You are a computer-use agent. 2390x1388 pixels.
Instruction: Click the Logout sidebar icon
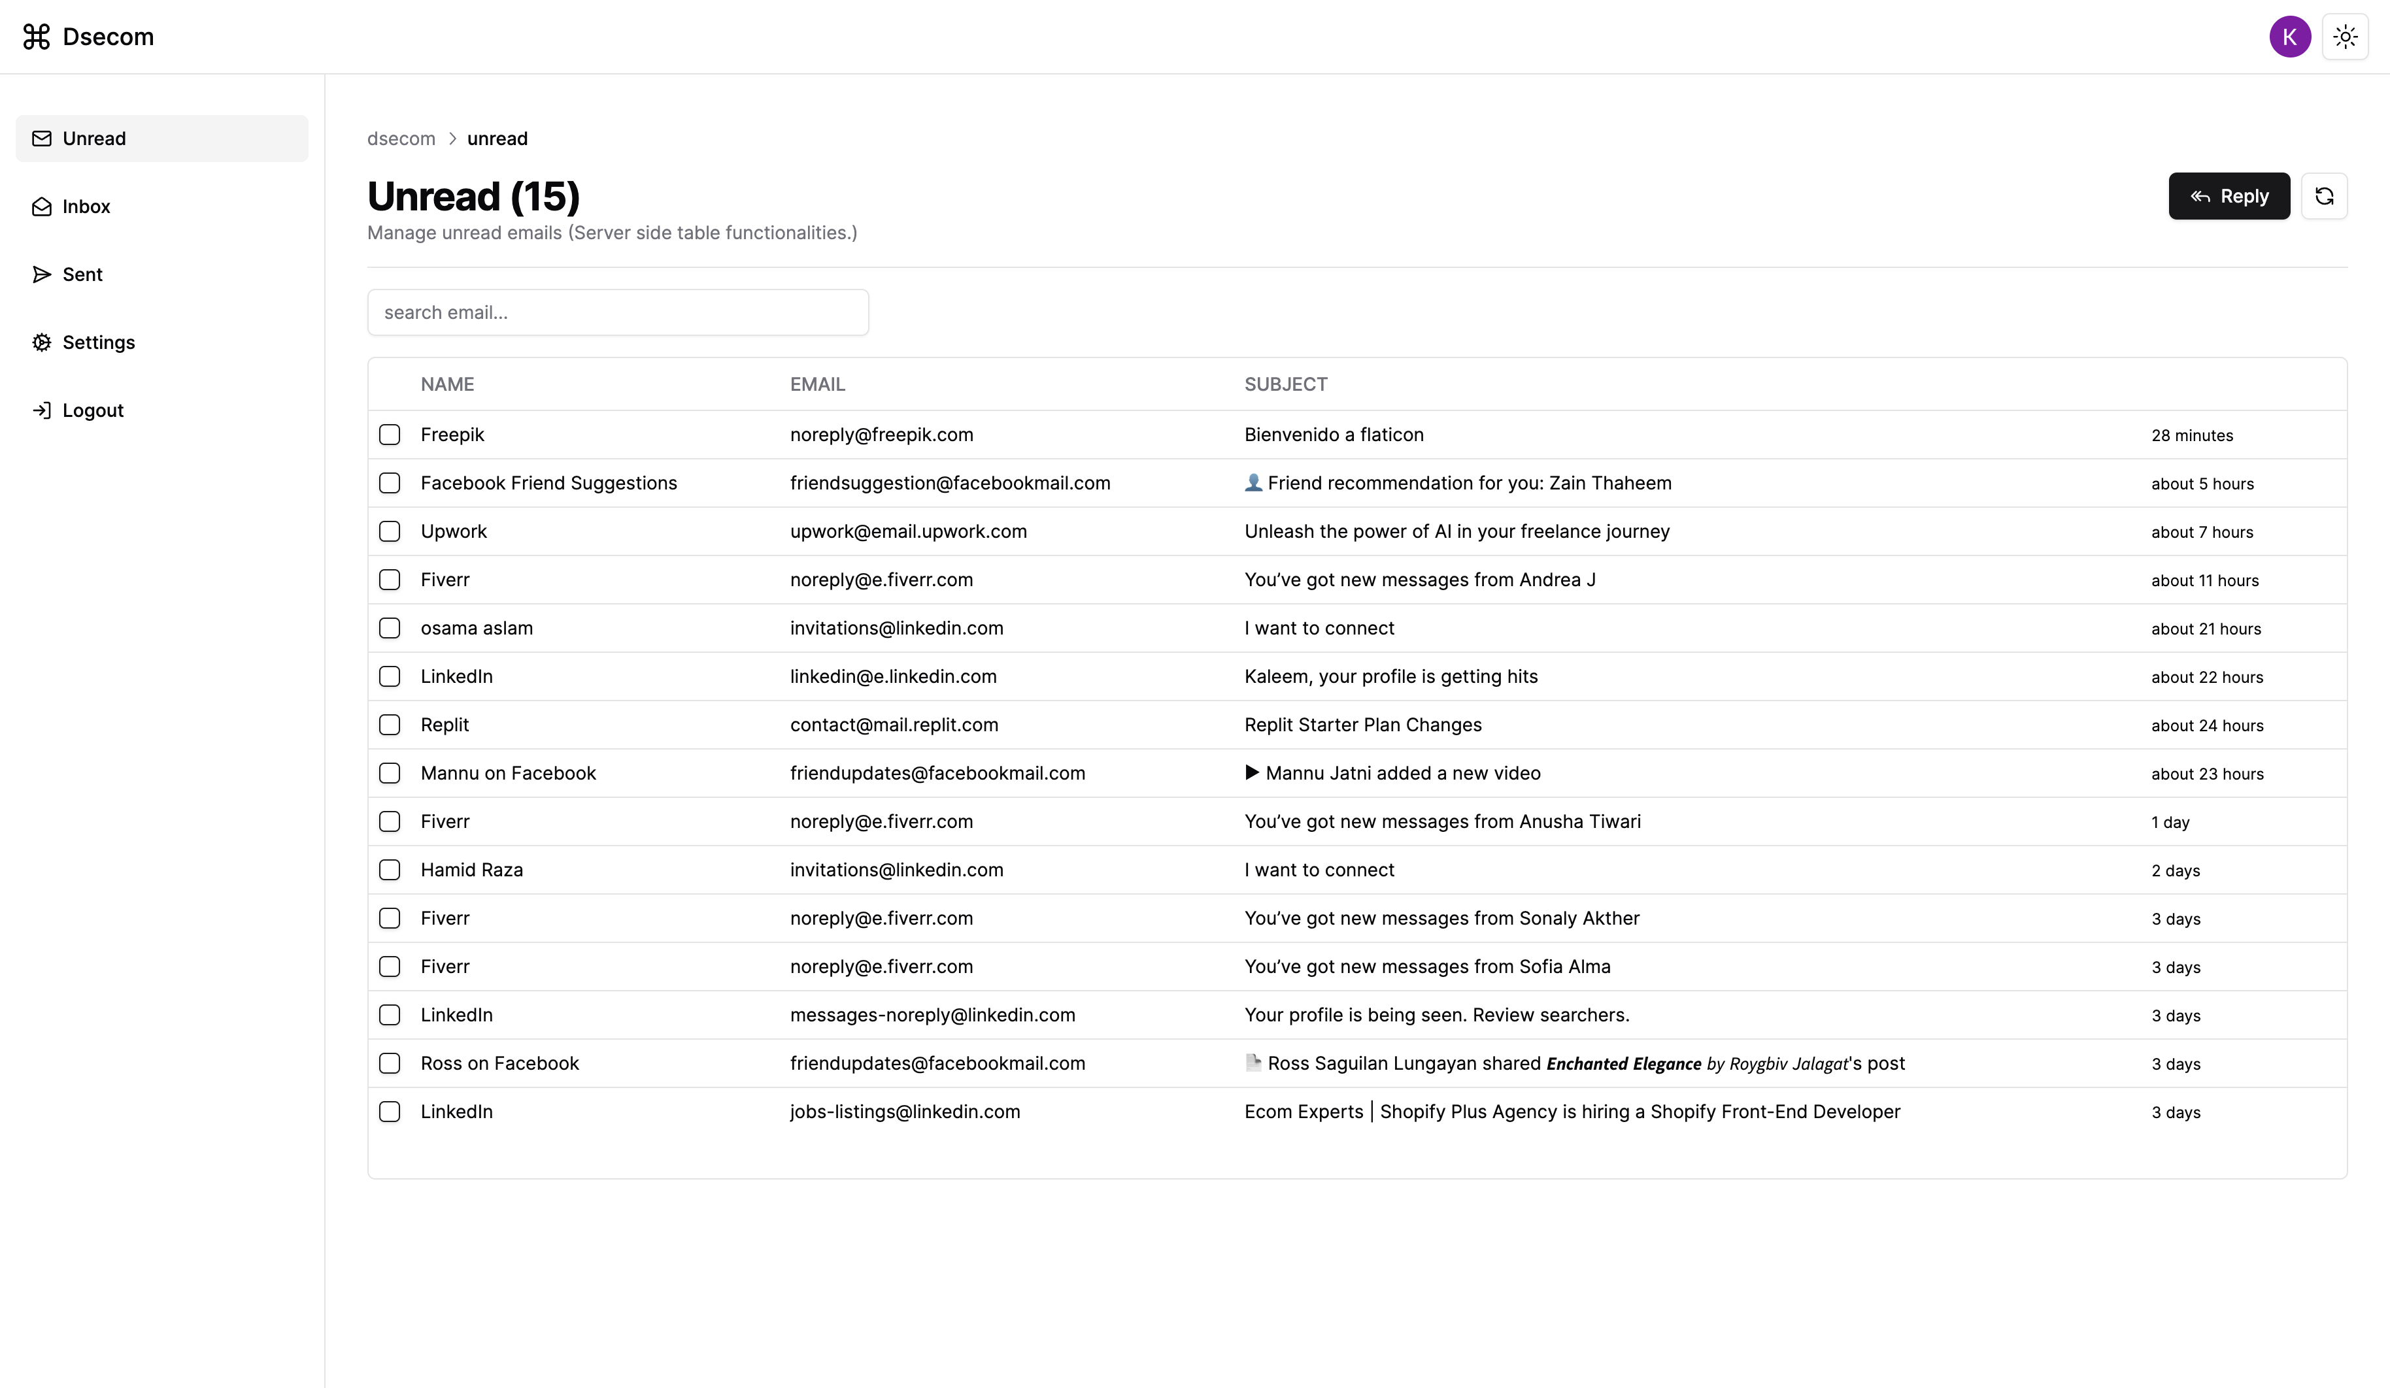[x=40, y=410]
